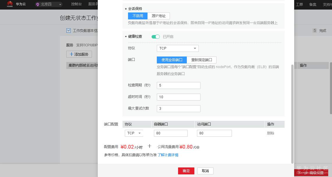Image resolution: width=332 pixels, height=177 pixels.
Task: Select 使用业务端口 option
Action: (172, 60)
